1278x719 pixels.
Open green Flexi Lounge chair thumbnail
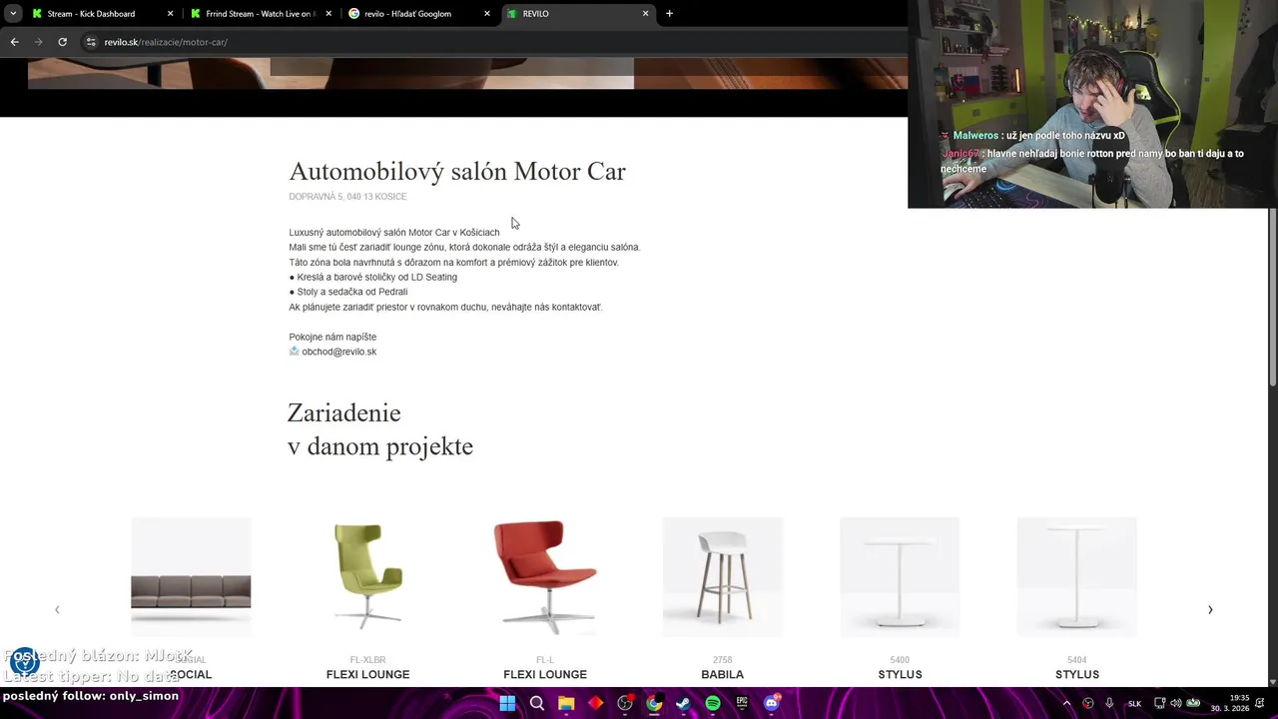(367, 577)
